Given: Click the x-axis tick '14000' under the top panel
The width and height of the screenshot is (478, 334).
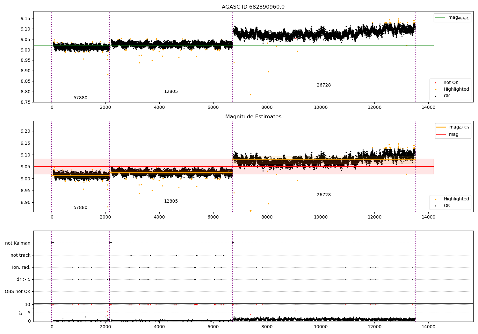Looking at the screenshot, I should (x=428, y=108).
